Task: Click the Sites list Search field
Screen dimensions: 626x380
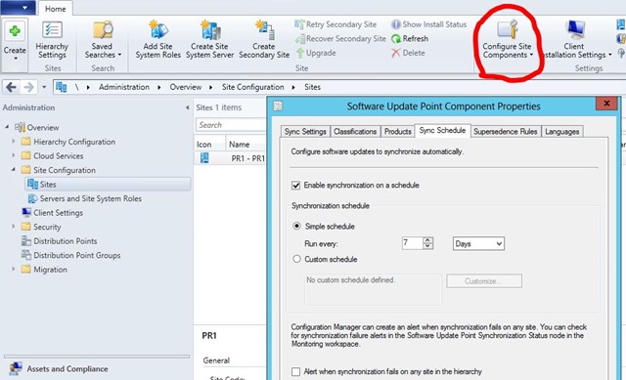Action: click(x=231, y=125)
